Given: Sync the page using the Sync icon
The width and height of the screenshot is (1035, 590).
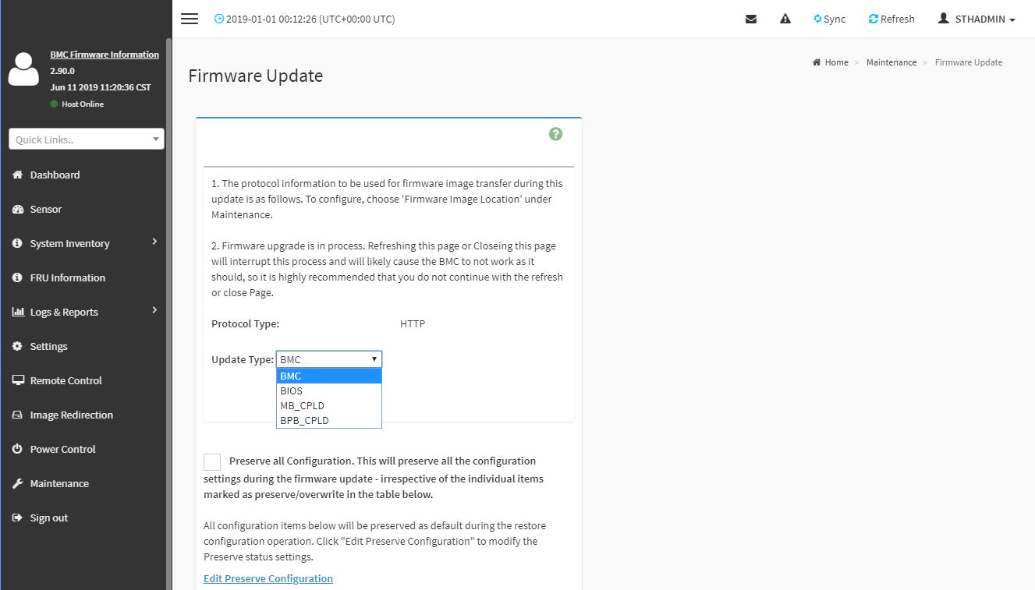Looking at the screenshot, I should point(829,18).
